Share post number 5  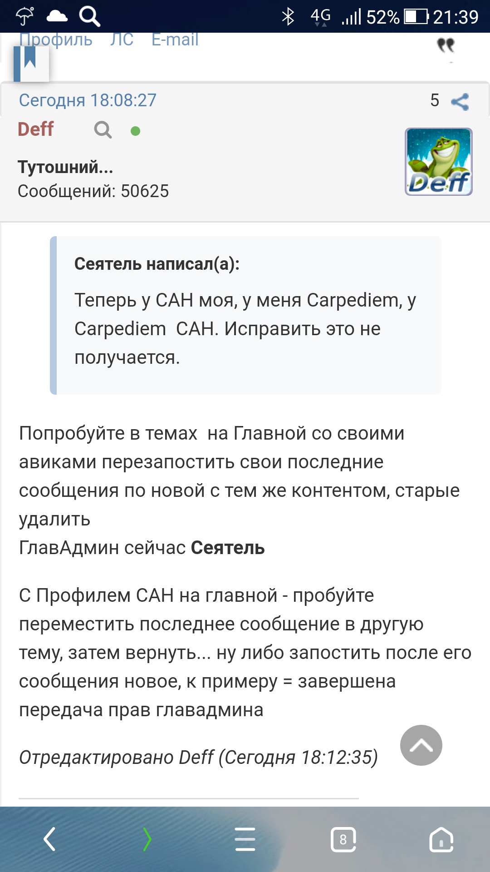pyautogui.click(x=460, y=102)
